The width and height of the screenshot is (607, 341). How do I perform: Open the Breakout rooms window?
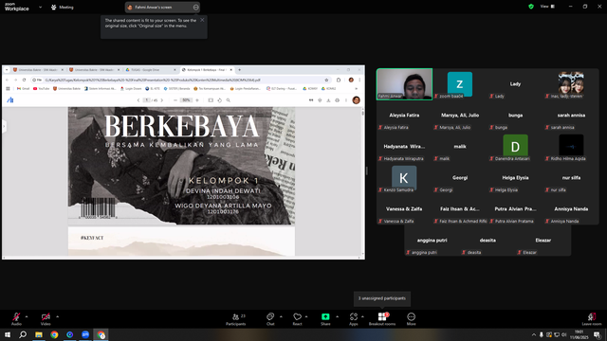click(x=382, y=319)
